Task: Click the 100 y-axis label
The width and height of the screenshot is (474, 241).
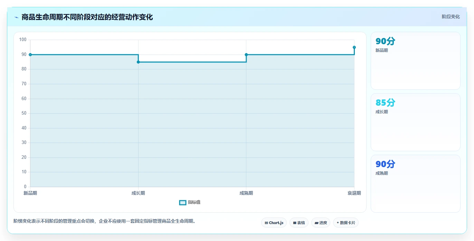Action: click(23, 40)
